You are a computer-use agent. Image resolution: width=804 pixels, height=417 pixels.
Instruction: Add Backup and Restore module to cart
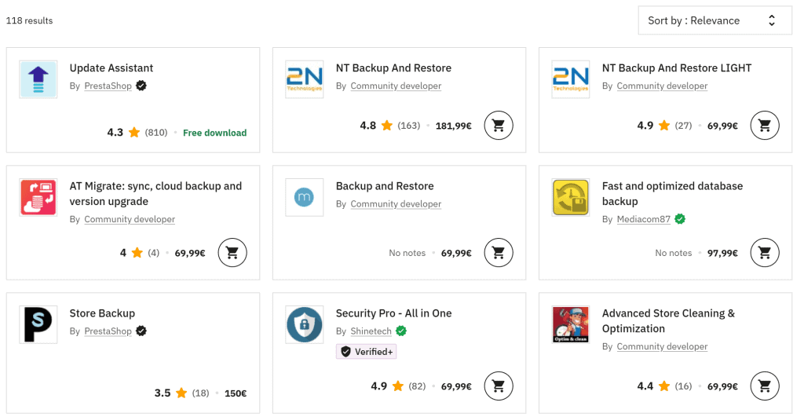[499, 252]
